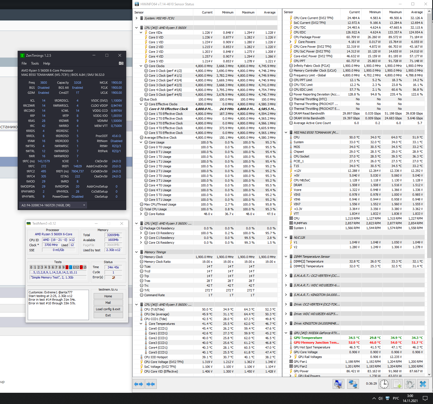This screenshot has height=404, width=433.
Task: Click the expand columns arrows button in HWiNFO
Action: pos(139,384)
